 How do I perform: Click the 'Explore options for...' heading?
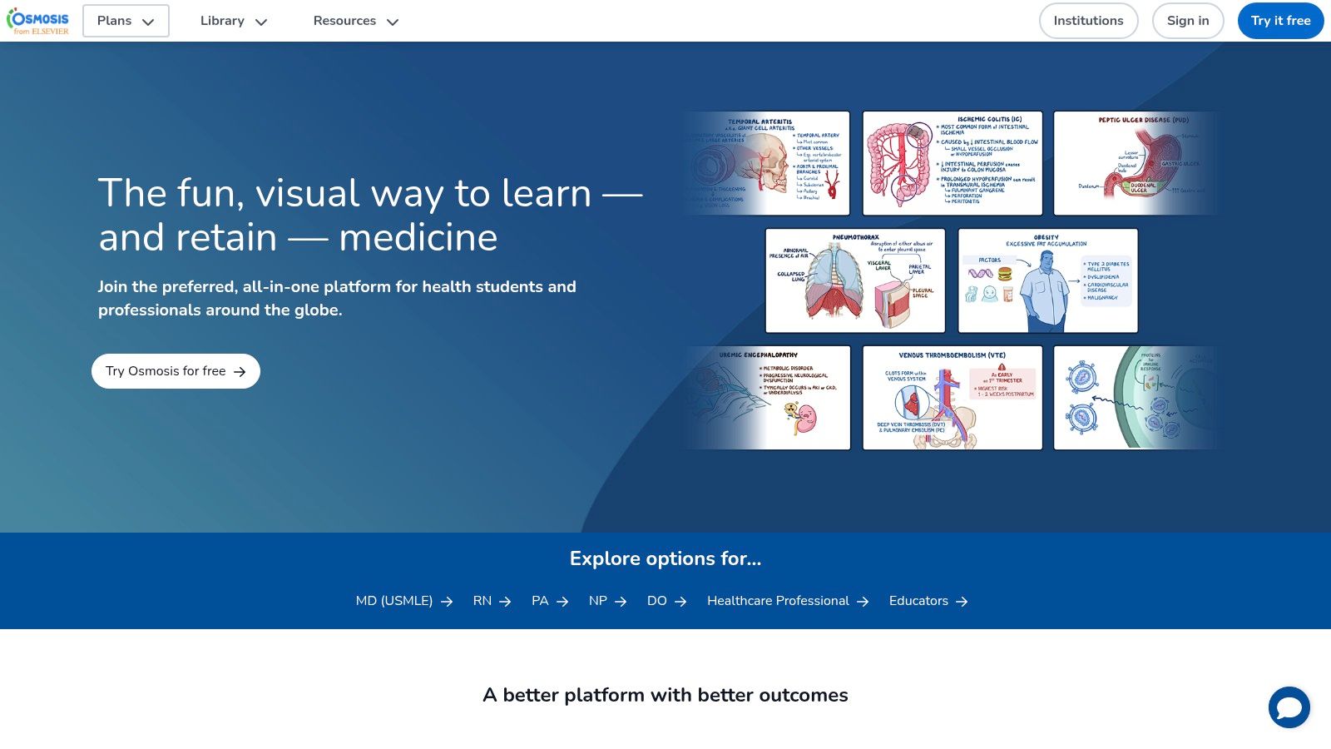click(665, 558)
